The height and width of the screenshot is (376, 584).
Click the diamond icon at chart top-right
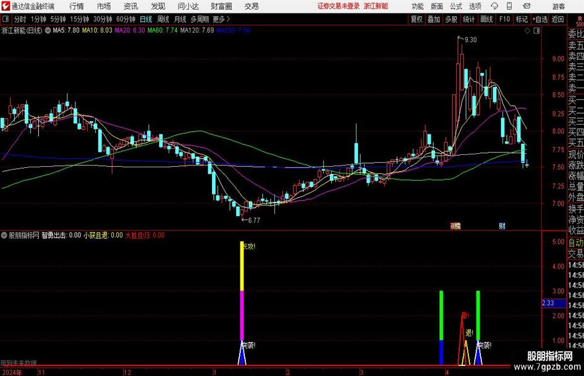coord(527,31)
